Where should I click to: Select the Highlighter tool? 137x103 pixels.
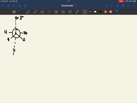[x=35, y=12]
